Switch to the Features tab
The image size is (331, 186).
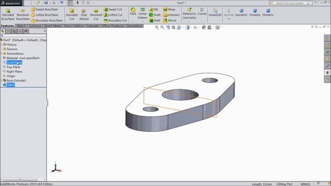pyautogui.click(x=7, y=26)
